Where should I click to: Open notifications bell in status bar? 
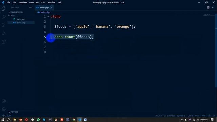[x=214, y=116]
